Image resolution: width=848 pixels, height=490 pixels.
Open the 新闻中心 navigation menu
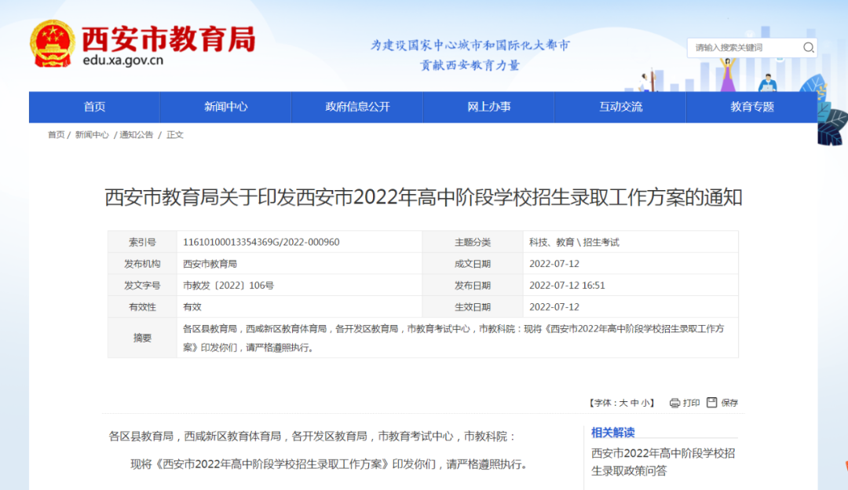[x=225, y=107]
